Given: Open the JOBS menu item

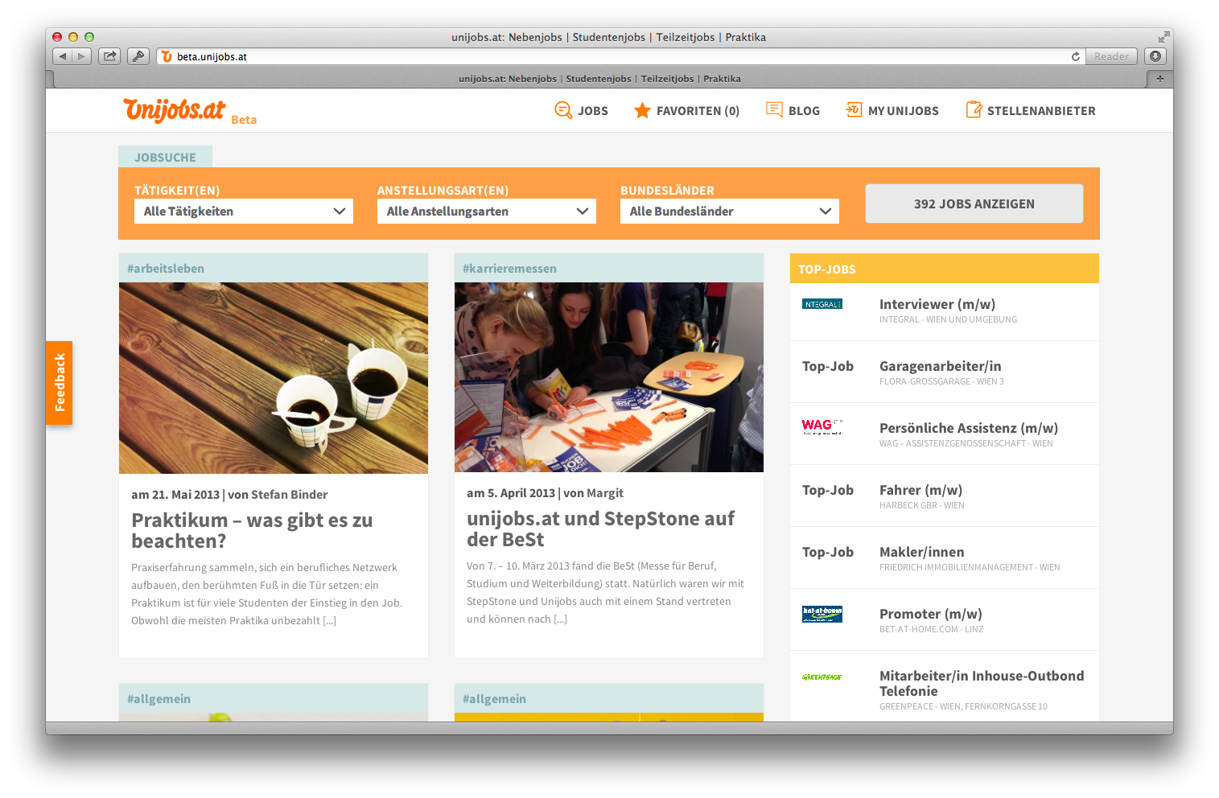Looking at the screenshot, I should pyautogui.click(x=593, y=111).
